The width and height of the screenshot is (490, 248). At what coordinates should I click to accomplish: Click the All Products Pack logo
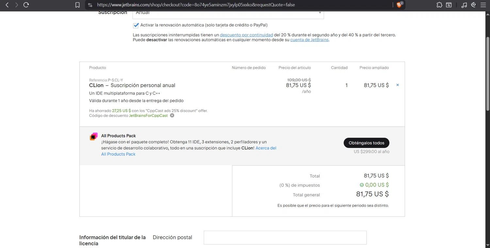click(x=94, y=137)
